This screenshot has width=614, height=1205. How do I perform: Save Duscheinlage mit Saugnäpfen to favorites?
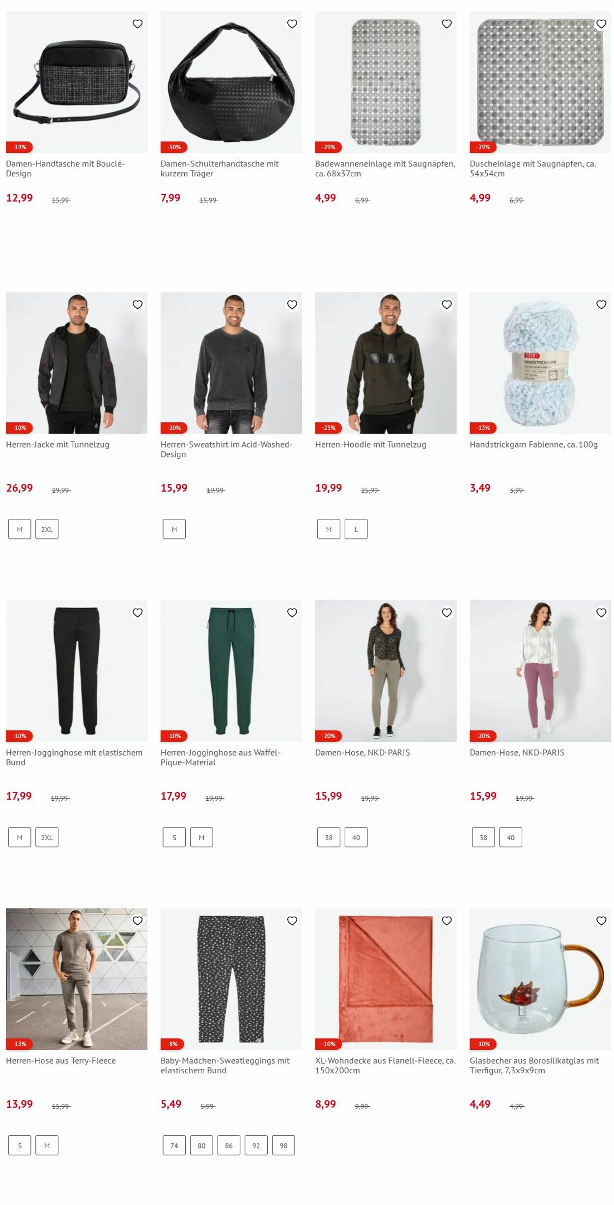click(601, 24)
